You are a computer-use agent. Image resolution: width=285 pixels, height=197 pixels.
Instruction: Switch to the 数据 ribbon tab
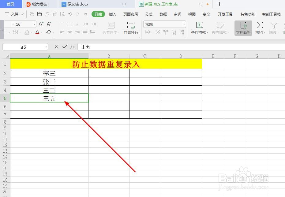(x=163, y=14)
